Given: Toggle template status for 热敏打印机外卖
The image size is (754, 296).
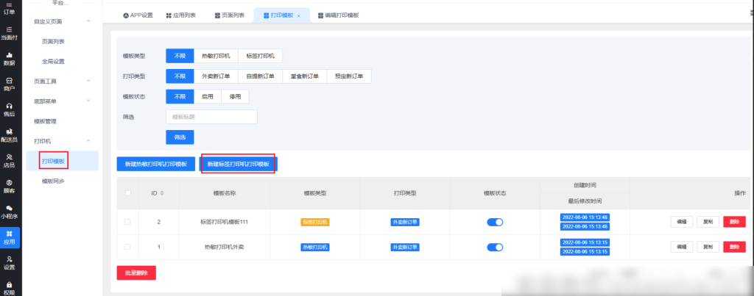Looking at the screenshot, I should tap(495, 247).
